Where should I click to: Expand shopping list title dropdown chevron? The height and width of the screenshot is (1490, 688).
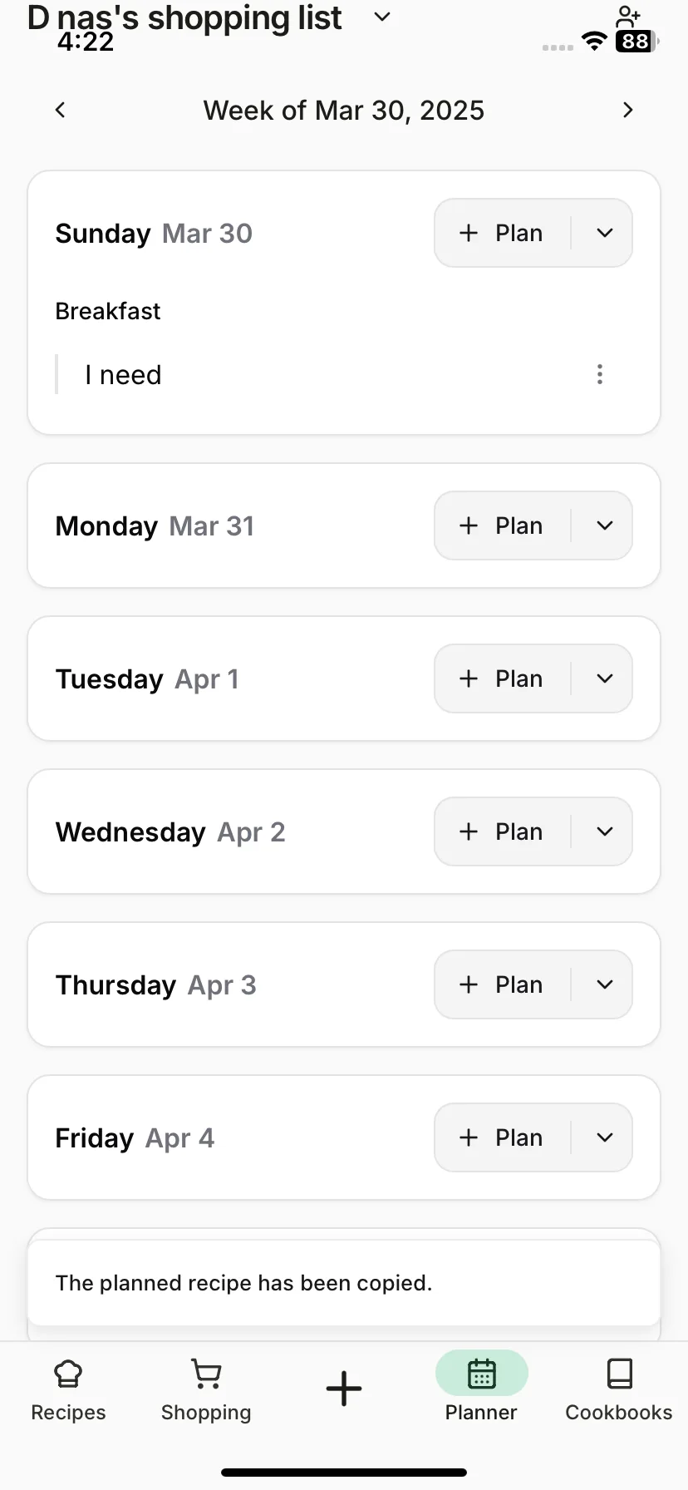point(382,17)
